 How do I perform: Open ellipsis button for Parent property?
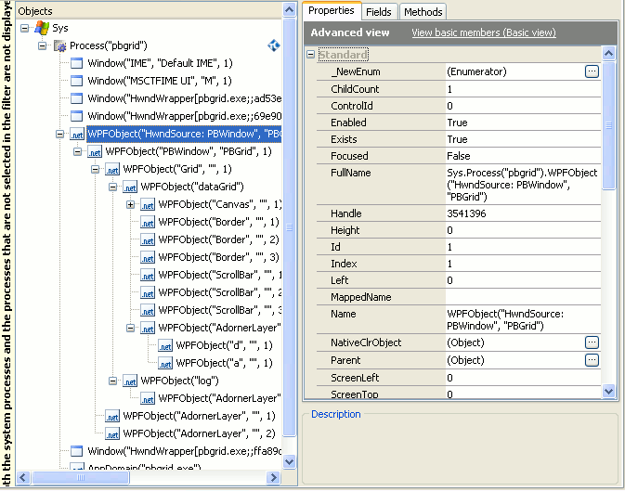592,360
